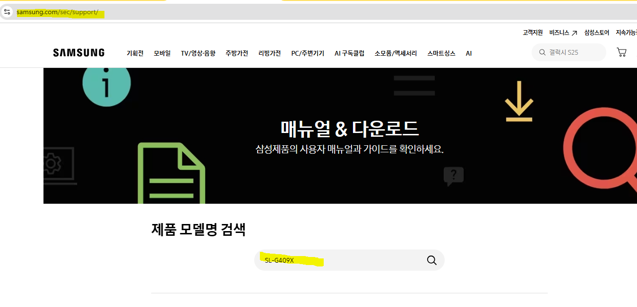Click the Samsung logo
The width and height of the screenshot is (637, 307).
[79, 53]
